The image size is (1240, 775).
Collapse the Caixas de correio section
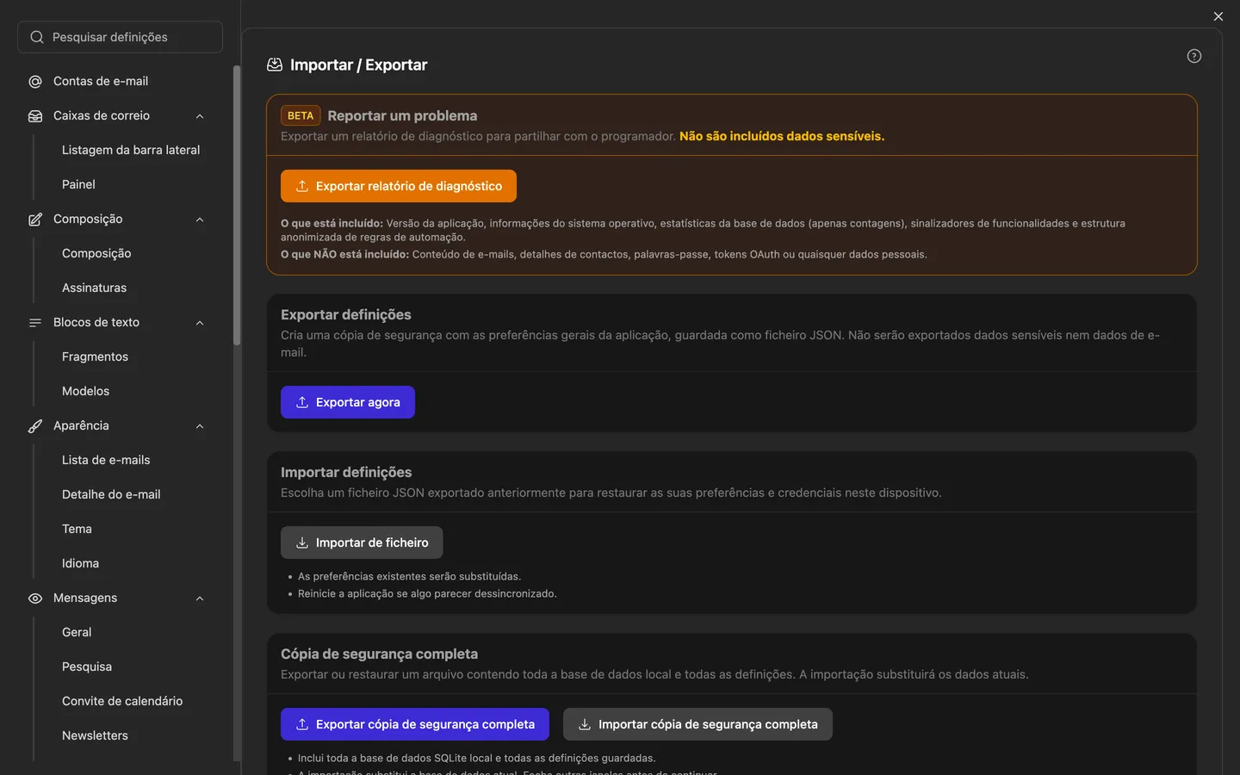(x=200, y=116)
